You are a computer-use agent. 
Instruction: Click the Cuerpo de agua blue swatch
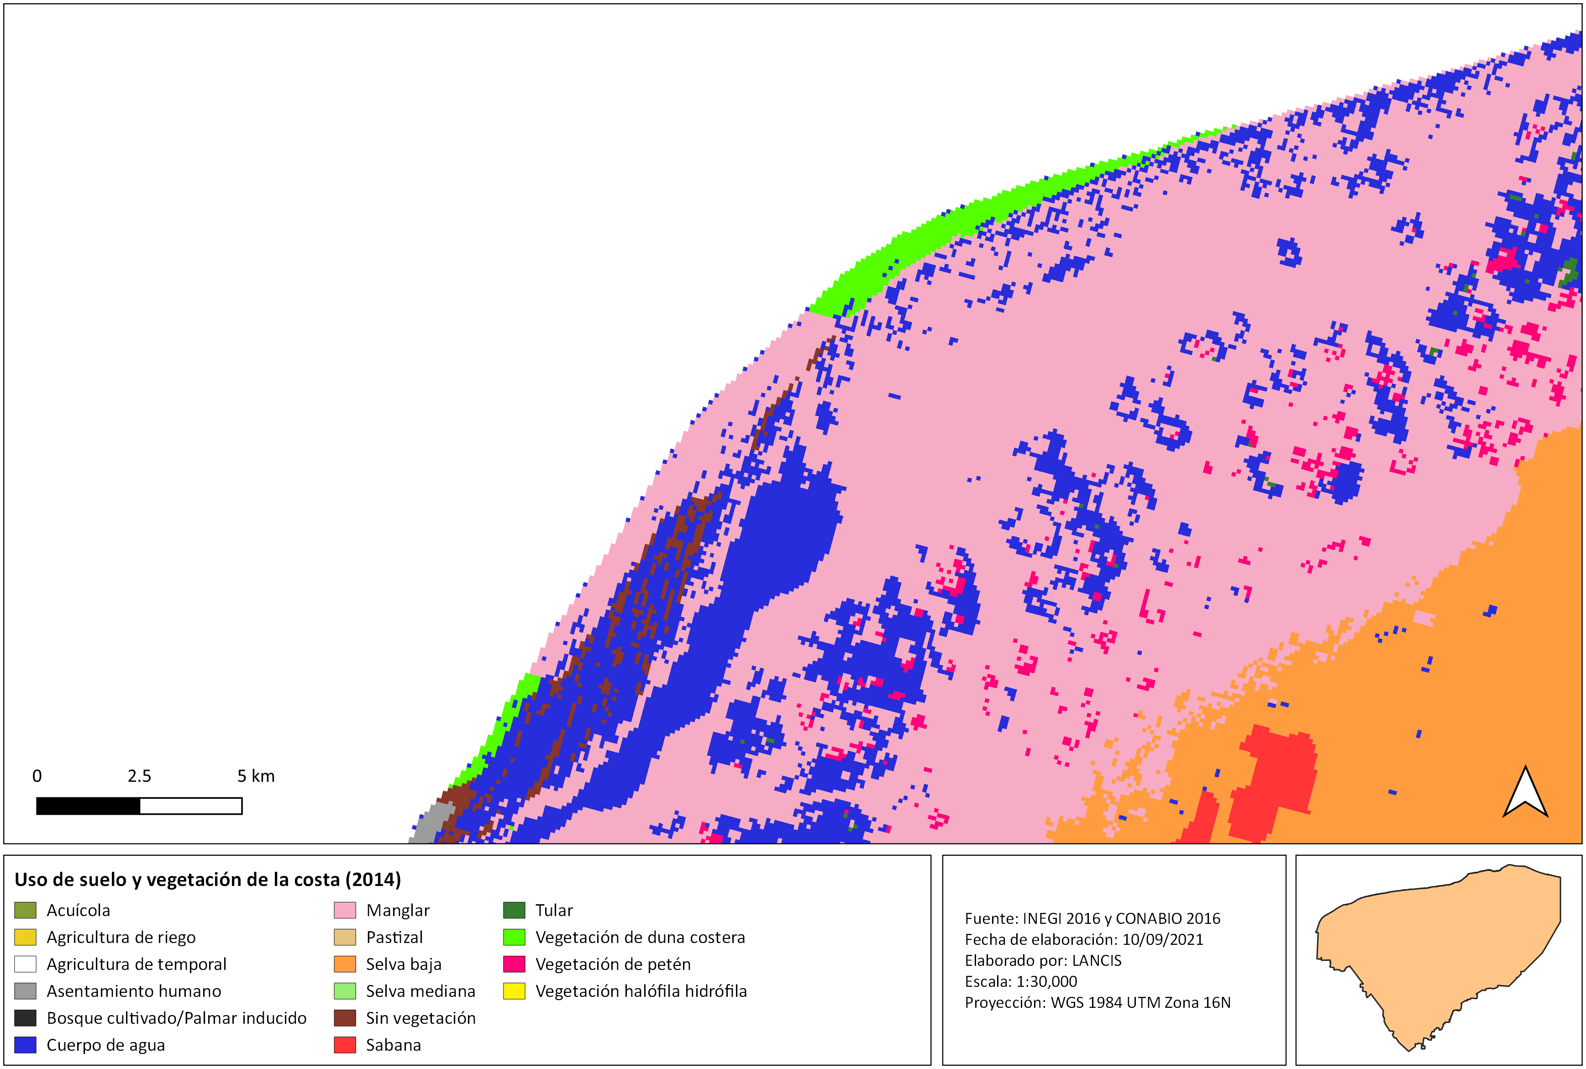tap(25, 1045)
